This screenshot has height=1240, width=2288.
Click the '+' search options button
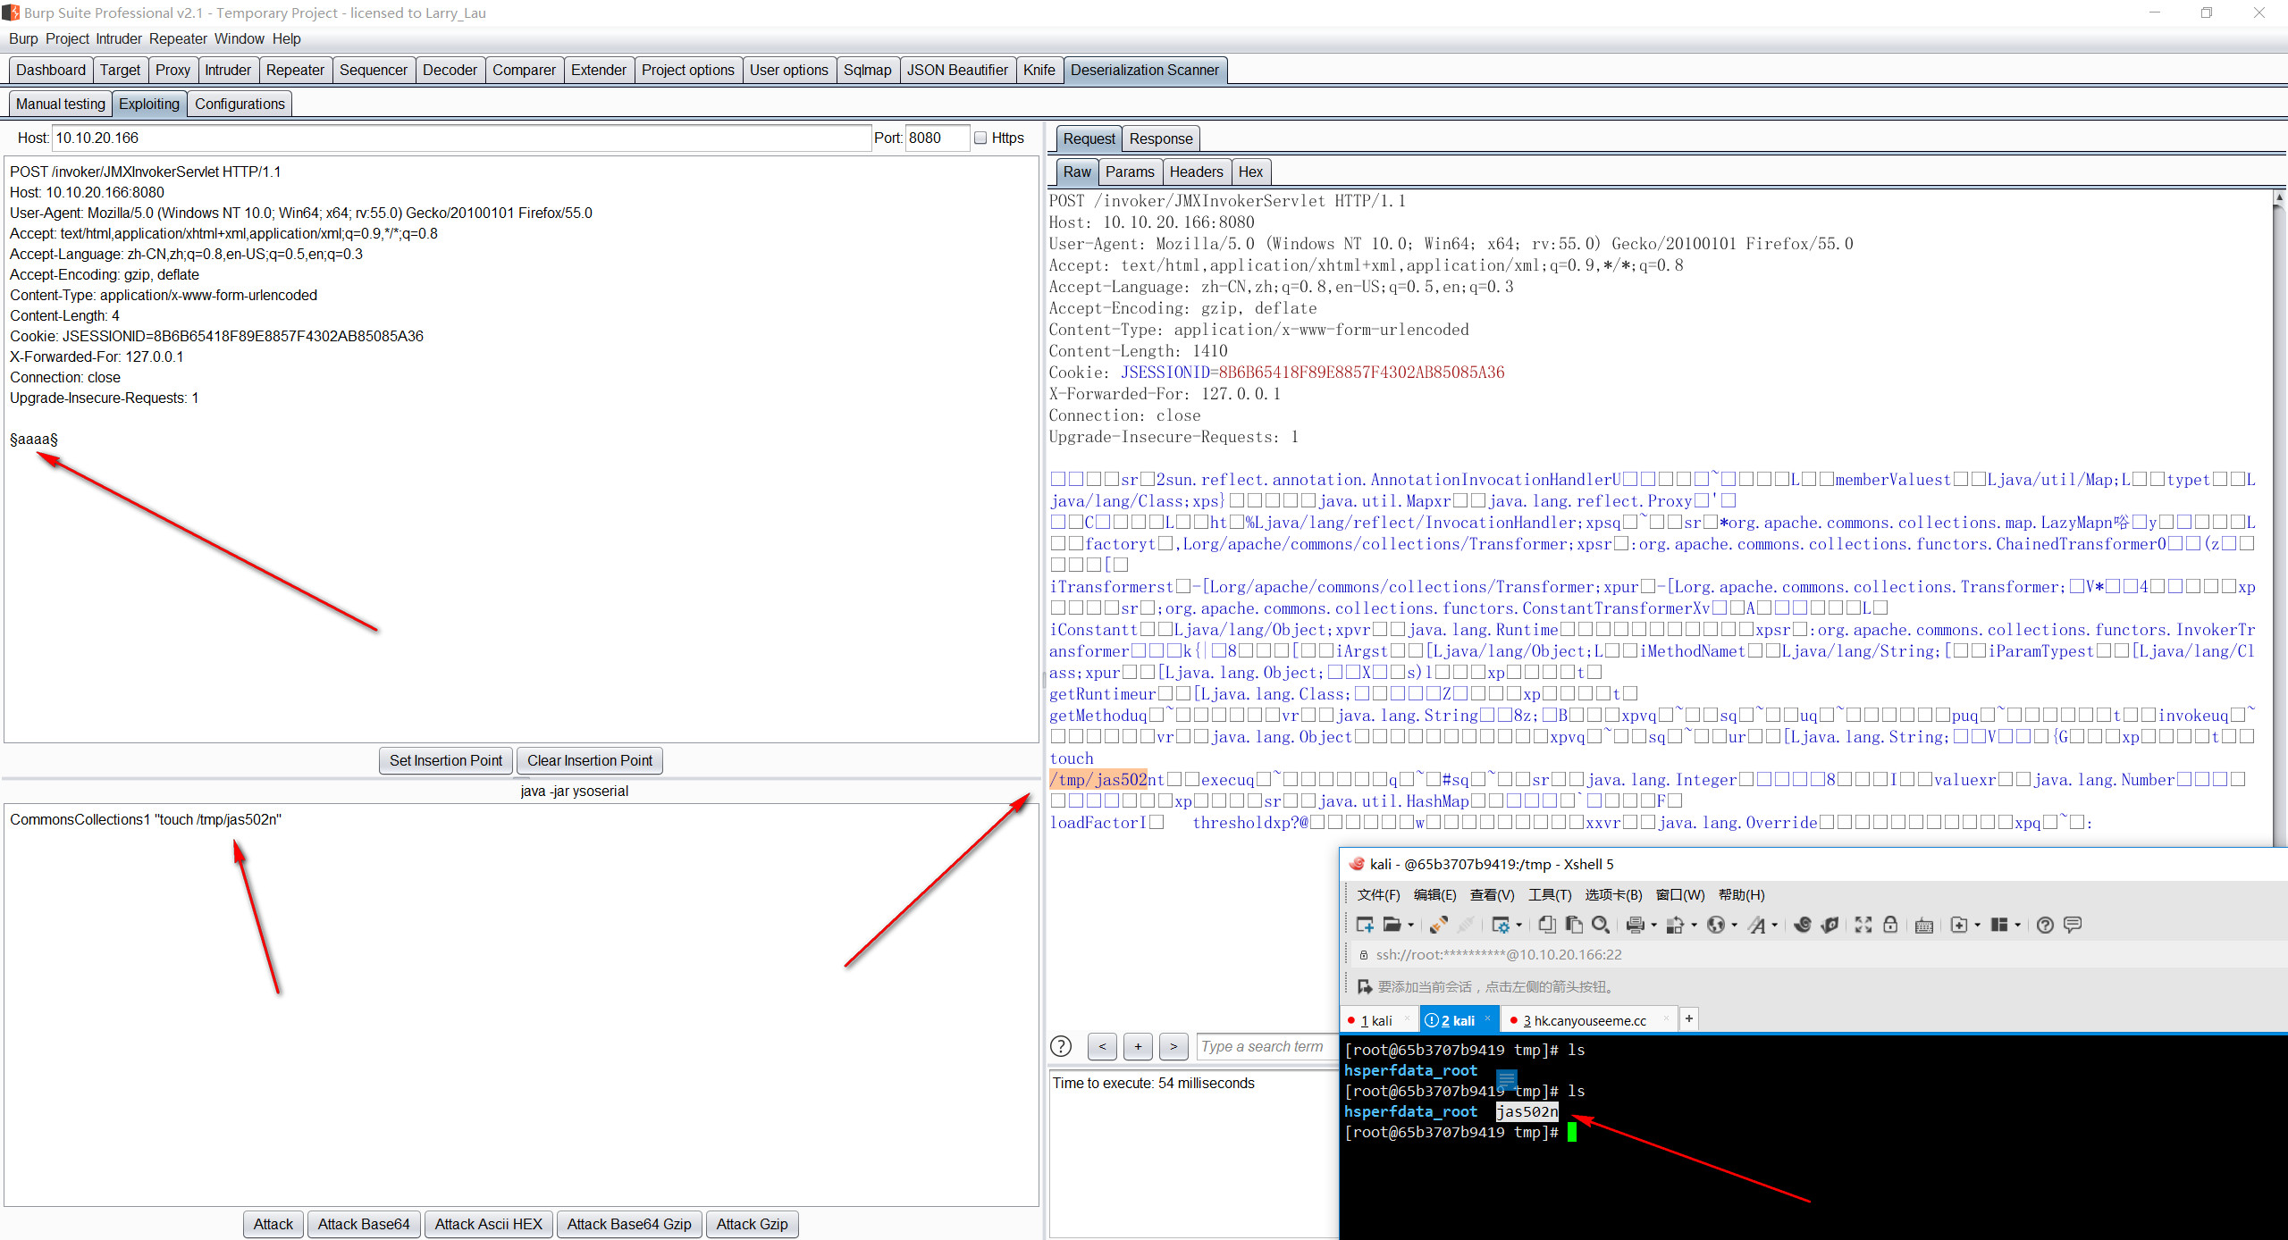click(x=1138, y=1046)
